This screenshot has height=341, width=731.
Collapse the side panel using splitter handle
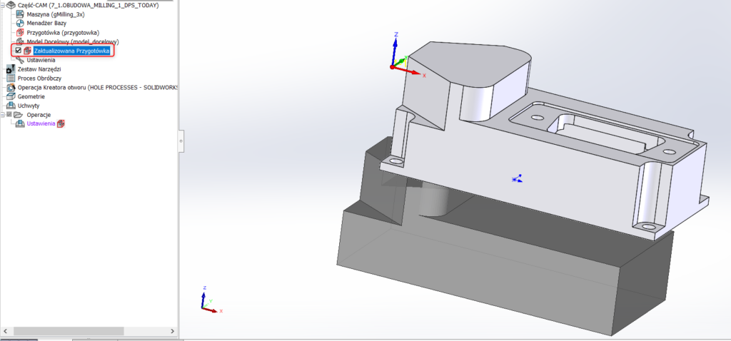tap(181, 141)
